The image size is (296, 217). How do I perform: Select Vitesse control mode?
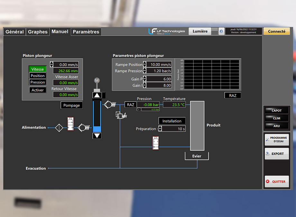point(38,69)
